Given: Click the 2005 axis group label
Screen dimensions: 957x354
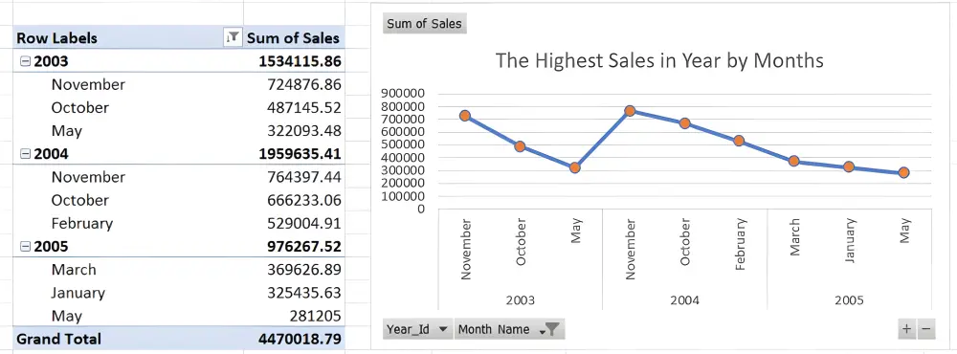Looking at the screenshot, I should [850, 300].
